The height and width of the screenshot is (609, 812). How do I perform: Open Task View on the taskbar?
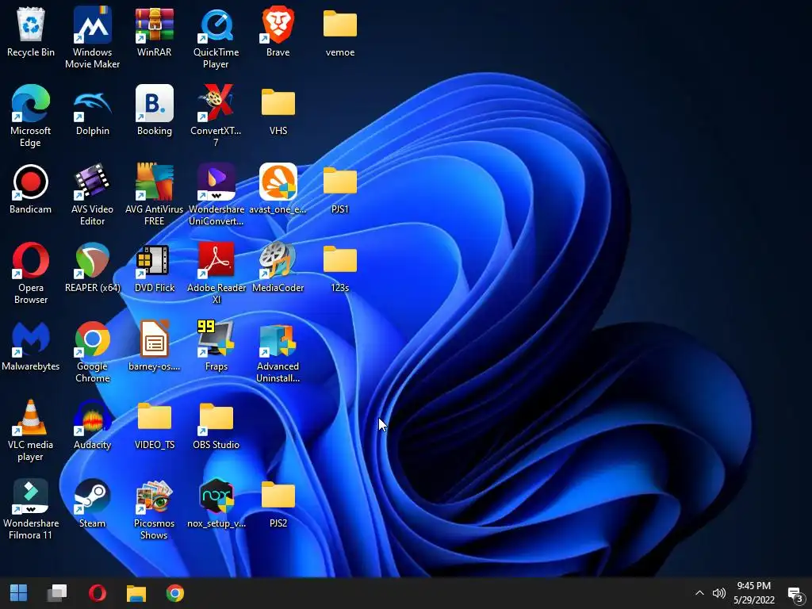click(x=57, y=593)
